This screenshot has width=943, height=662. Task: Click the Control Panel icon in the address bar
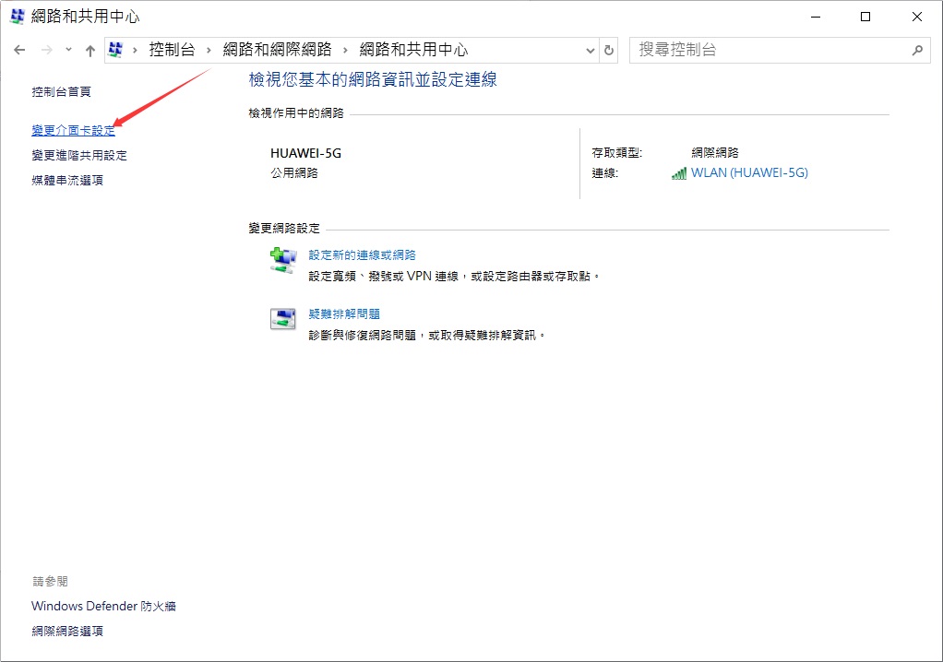click(x=115, y=50)
